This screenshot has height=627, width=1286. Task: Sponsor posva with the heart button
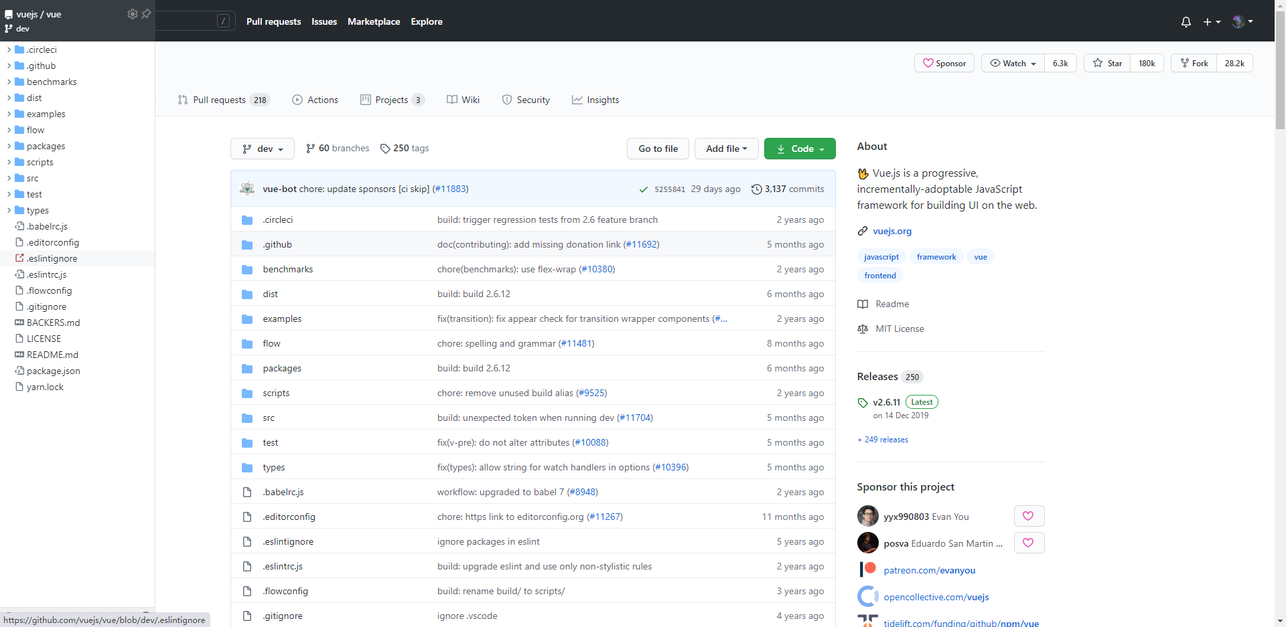[x=1029, y=543]
